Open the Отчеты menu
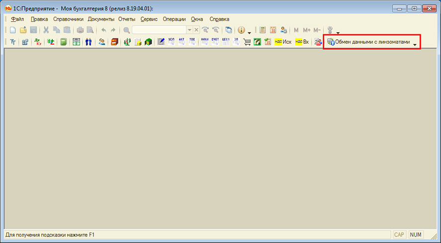 [127, 19]
